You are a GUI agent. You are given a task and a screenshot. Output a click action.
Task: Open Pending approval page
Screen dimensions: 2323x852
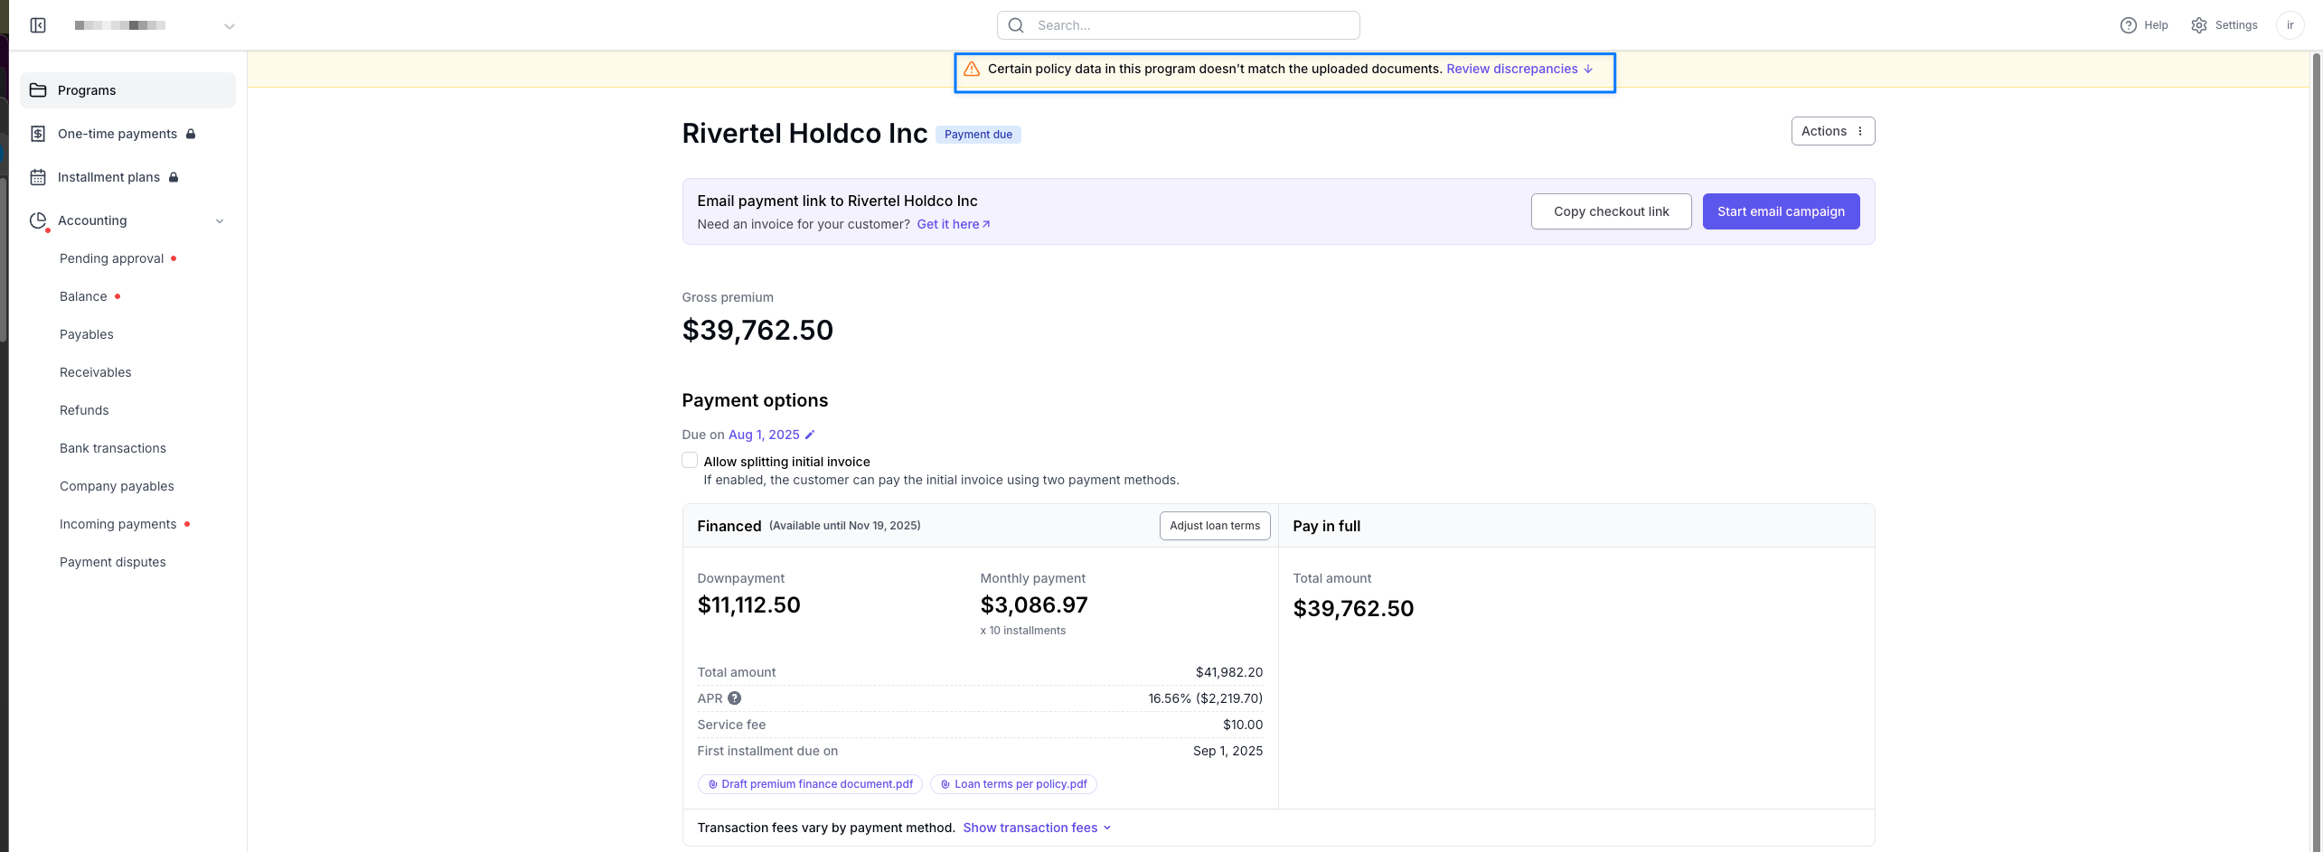pos(112,258)
